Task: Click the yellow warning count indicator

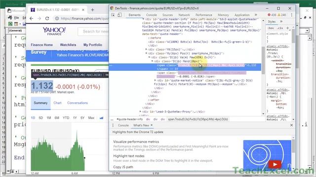Action: pyautogui.click(x=282, y=15)
